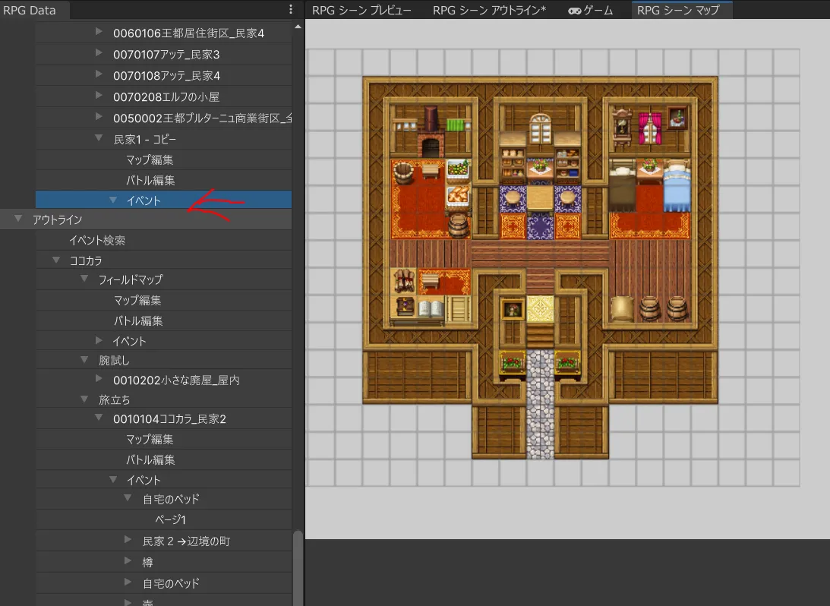Click イベント検索 in the outline

pyautogui.click(x=96, y=241)
